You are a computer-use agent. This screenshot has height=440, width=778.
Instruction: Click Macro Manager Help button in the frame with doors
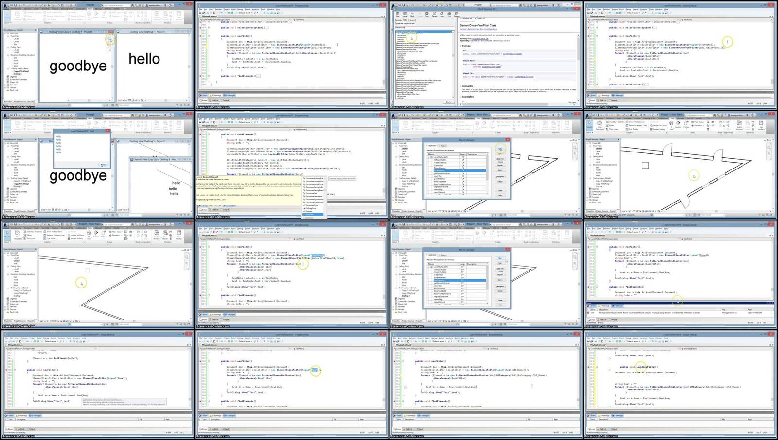500,195
